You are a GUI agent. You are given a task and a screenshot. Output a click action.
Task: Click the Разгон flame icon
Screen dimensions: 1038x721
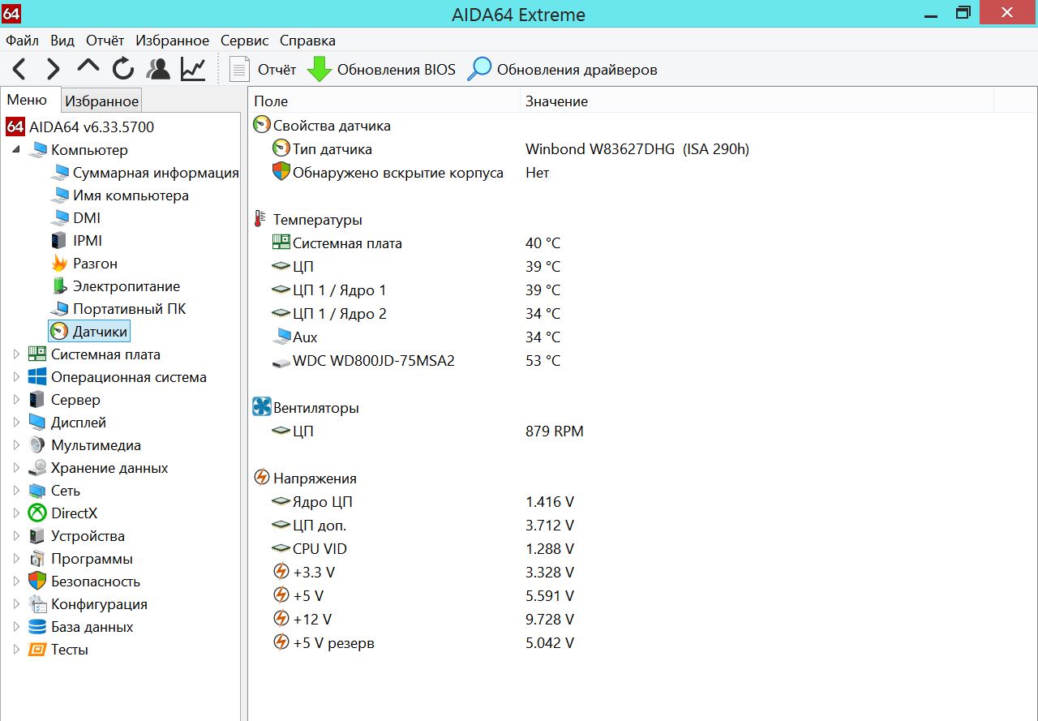pos(59,264)
